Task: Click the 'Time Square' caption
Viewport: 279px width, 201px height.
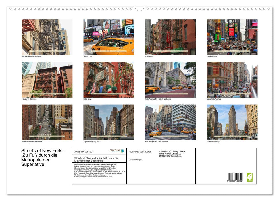Action: click(x=212, y=56)
